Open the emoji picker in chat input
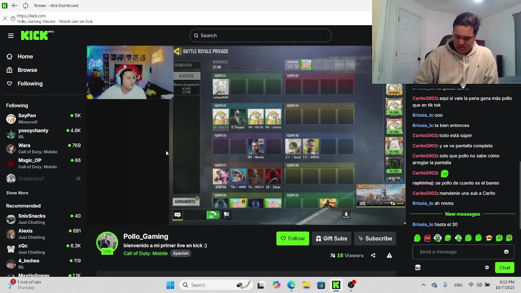 (x=506, y=252)
